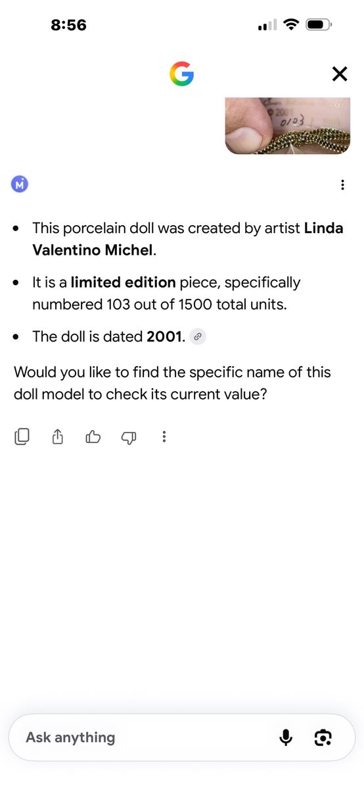364x790 pixels.
Task: Tap the follow-up question about doll value
Action: 172,383
